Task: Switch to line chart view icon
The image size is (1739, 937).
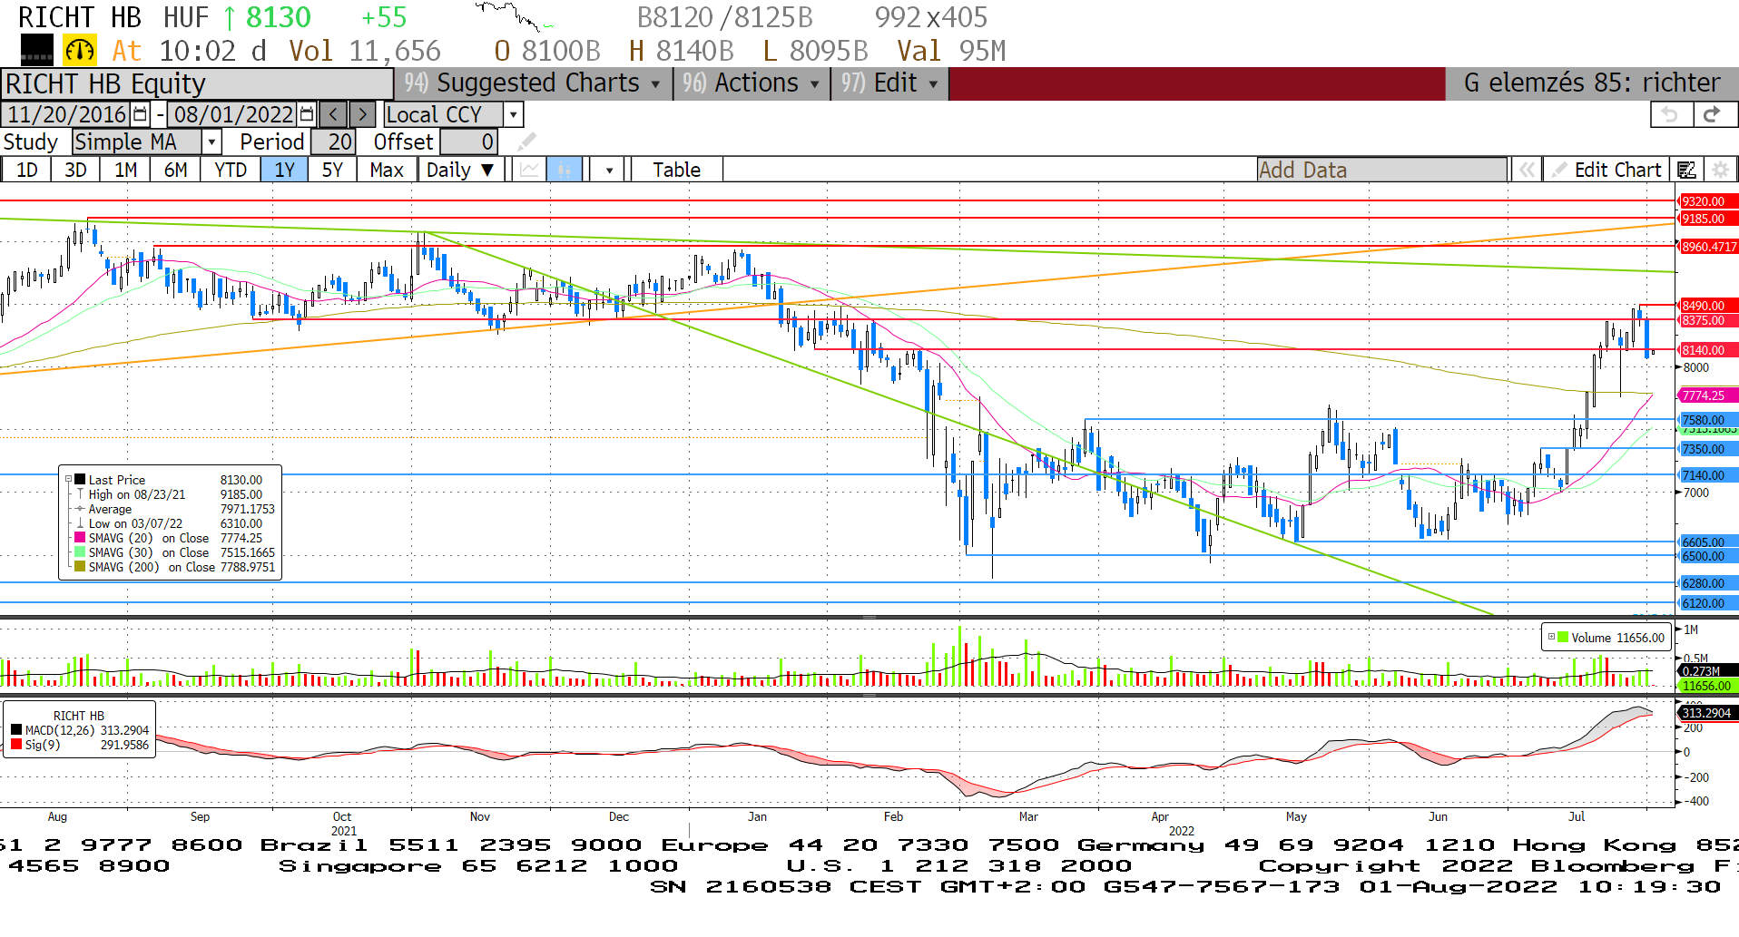Action: [530, 170]
